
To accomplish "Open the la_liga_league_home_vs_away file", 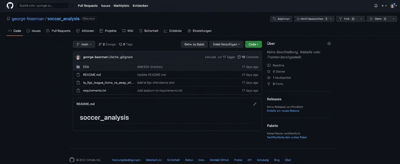I will pyautogui.click(x=108, y=82).
